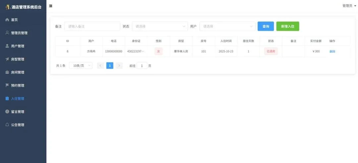Image resolution: width=358 pixels, height=163 pixels.
Task: Click the 方晓冉 user cell
Action: 91,51
